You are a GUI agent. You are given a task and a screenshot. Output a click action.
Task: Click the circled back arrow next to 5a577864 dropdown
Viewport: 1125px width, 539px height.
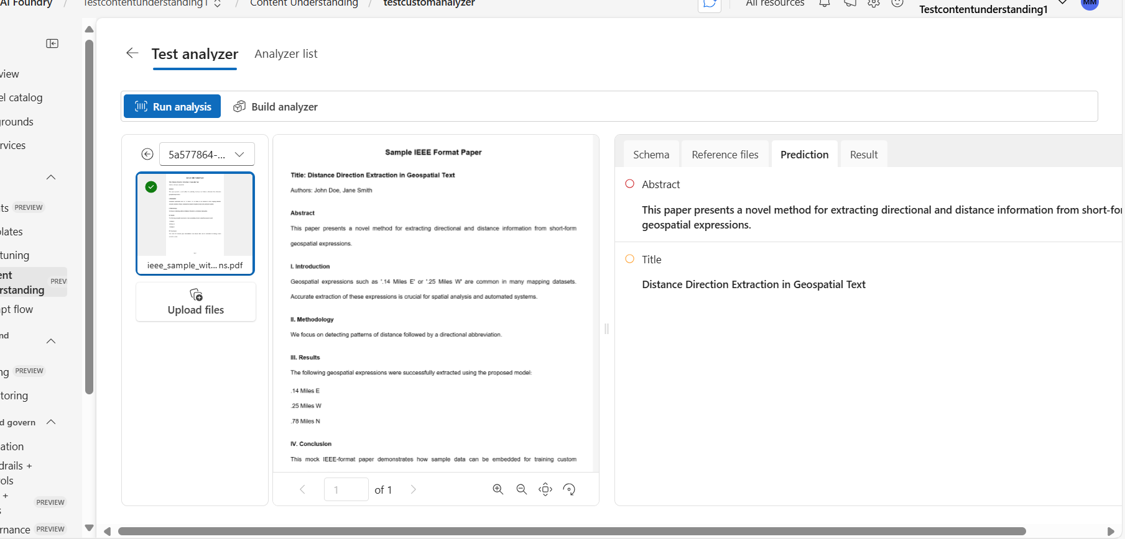(147, 154)
